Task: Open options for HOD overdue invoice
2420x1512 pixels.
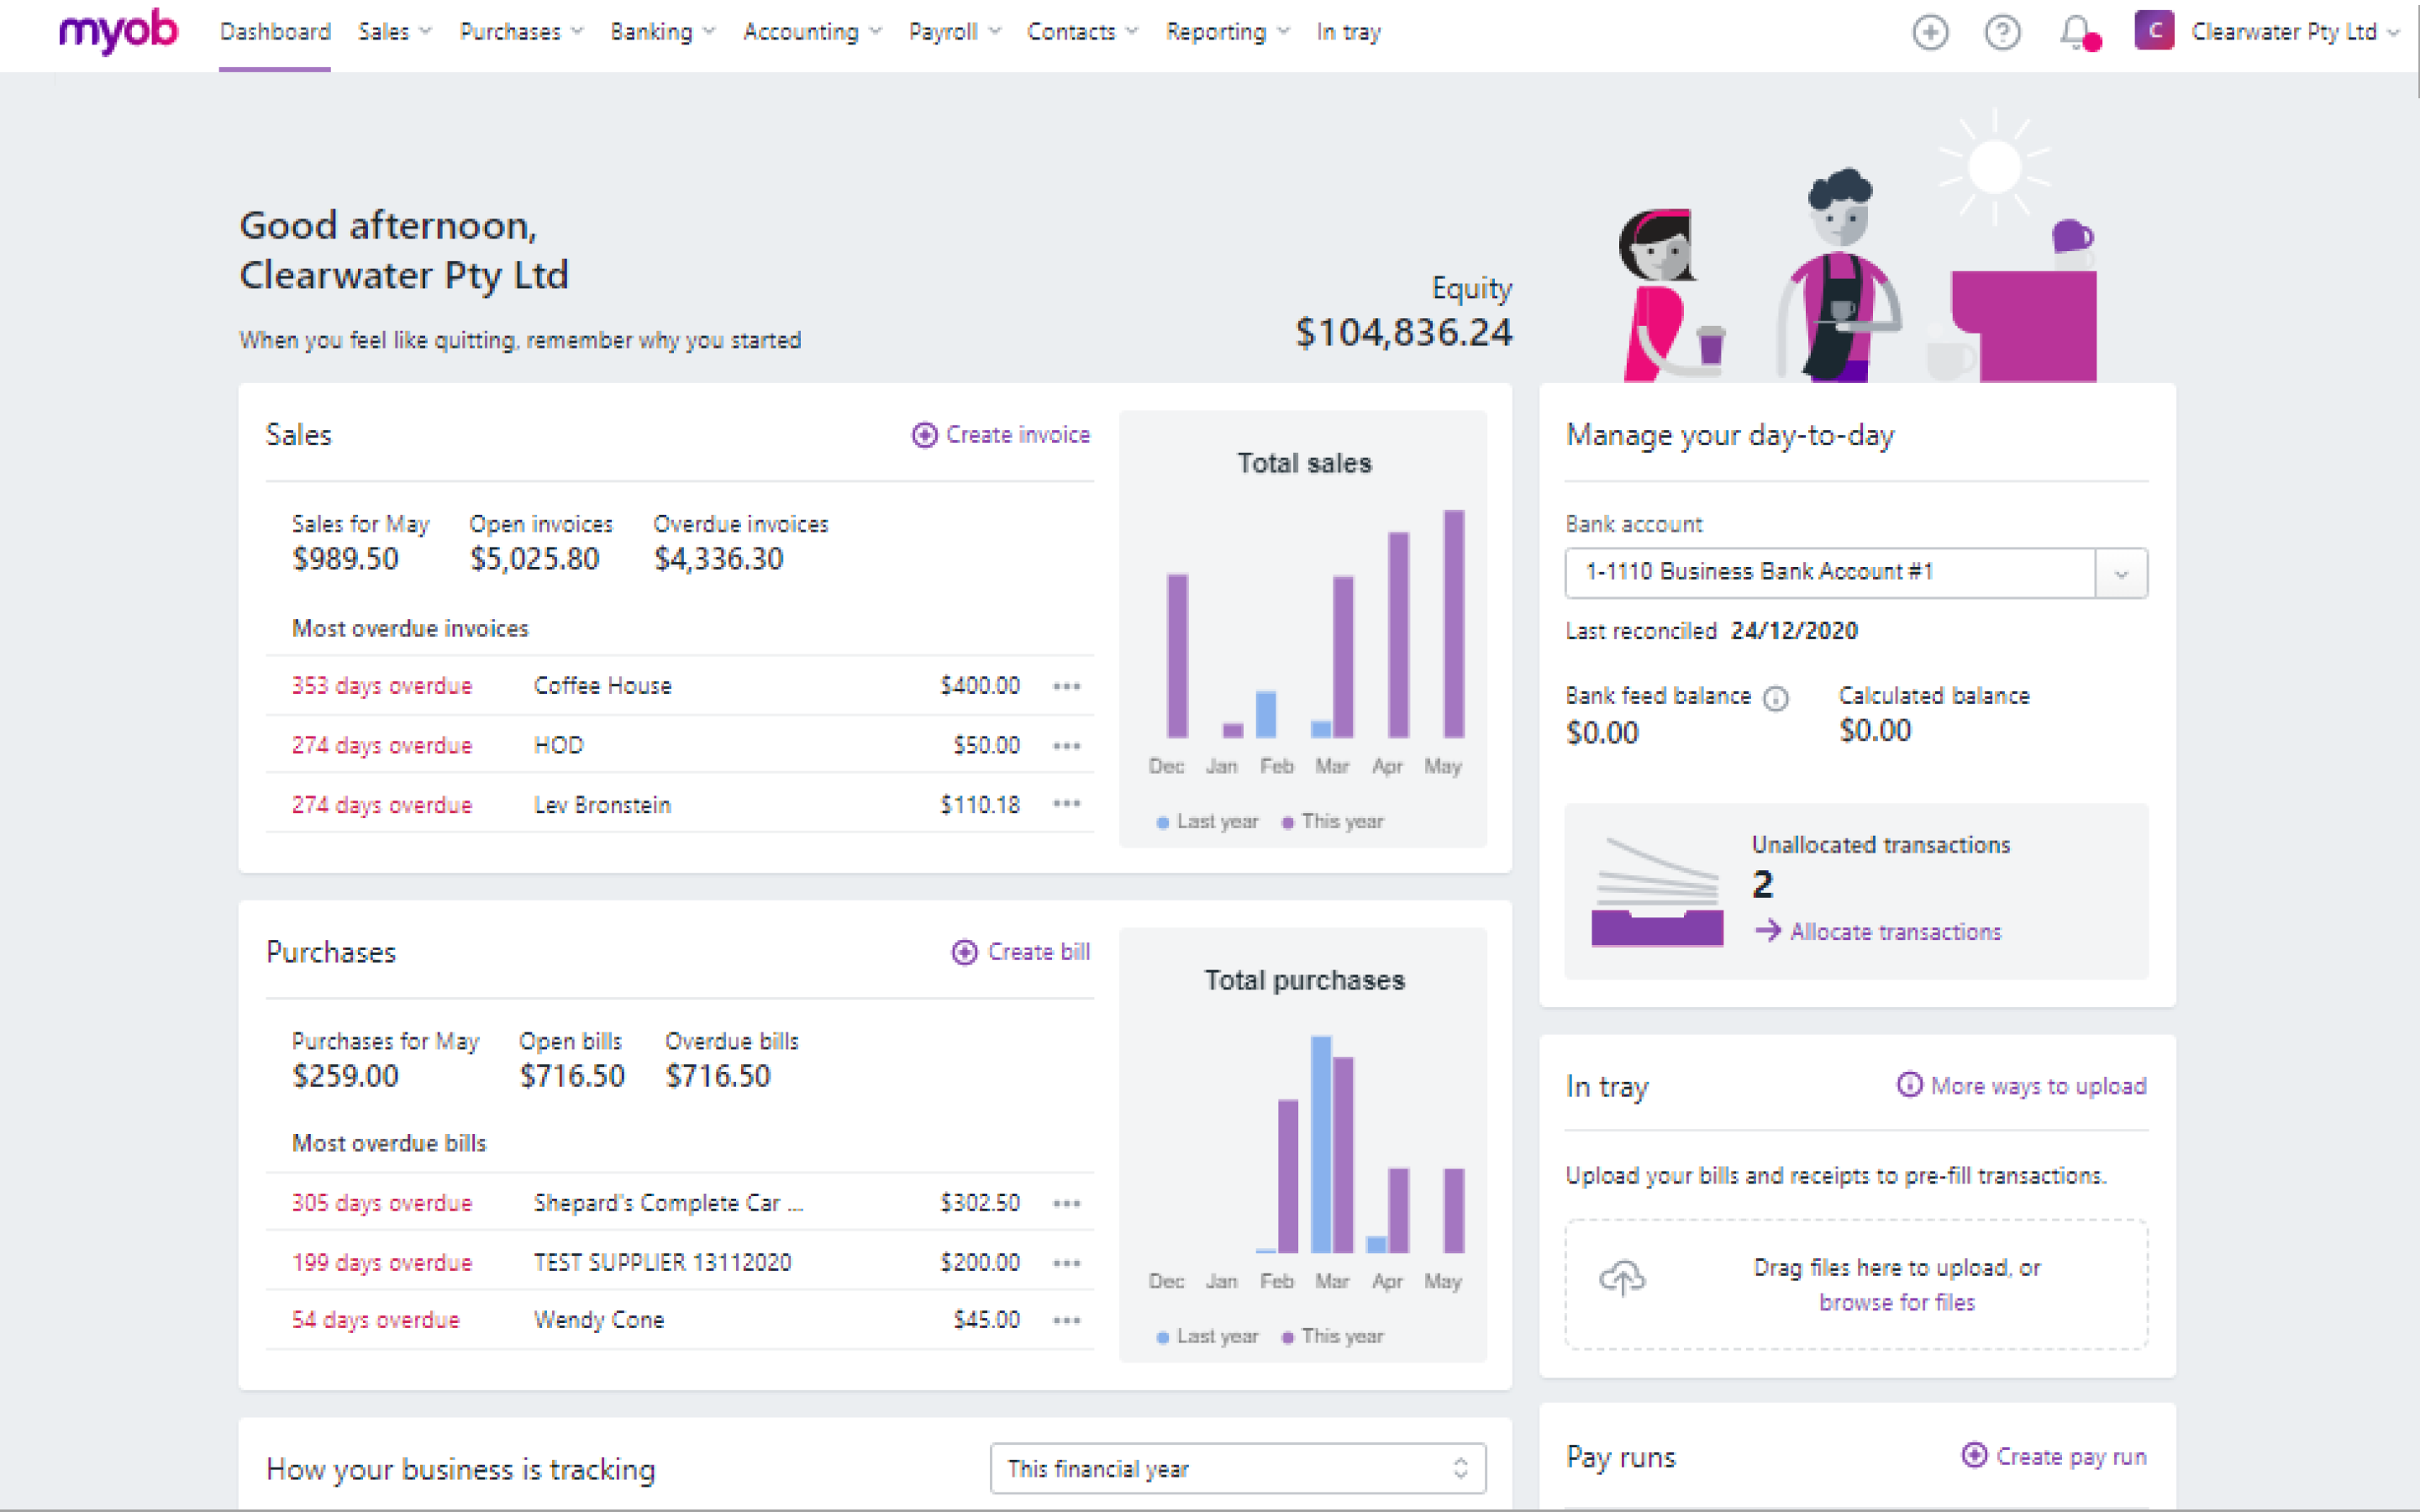Action: coord(1067,746)
